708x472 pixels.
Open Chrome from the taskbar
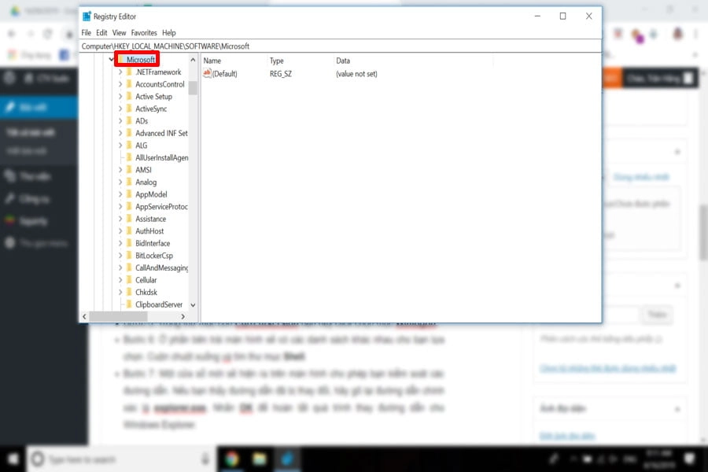click(x=232, y=458)
